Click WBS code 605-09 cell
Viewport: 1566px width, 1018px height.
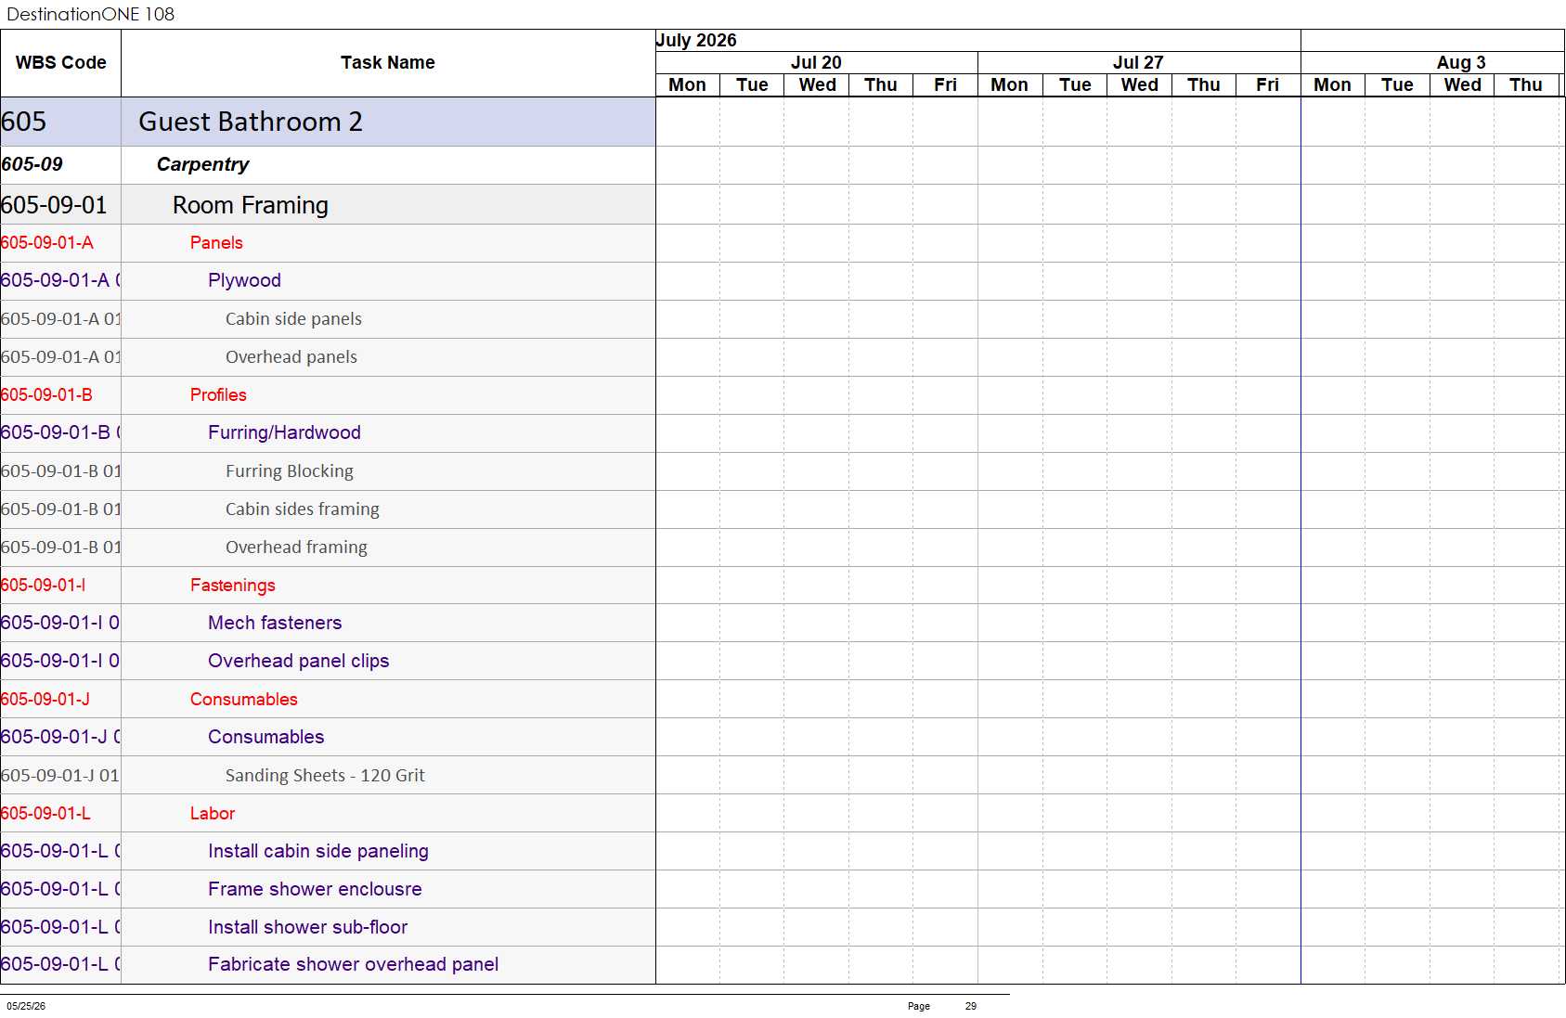60,164
